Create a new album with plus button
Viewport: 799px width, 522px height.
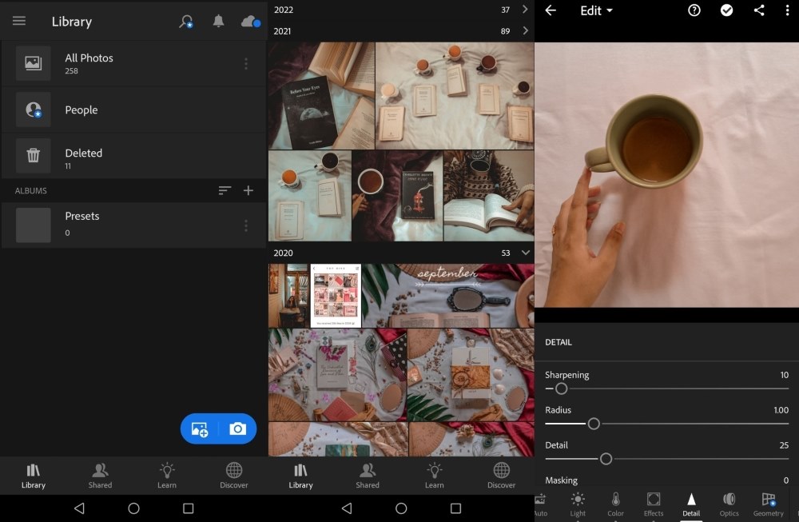[248, 190]
